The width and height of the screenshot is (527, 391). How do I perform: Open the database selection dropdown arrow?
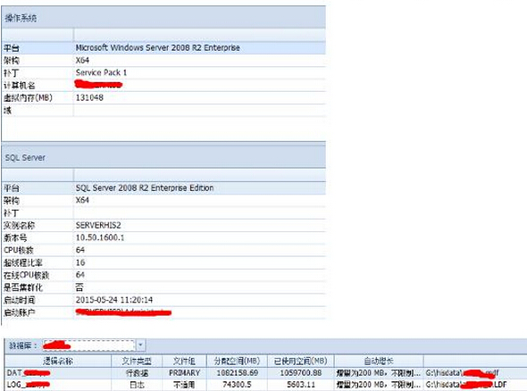pos(141,345)
